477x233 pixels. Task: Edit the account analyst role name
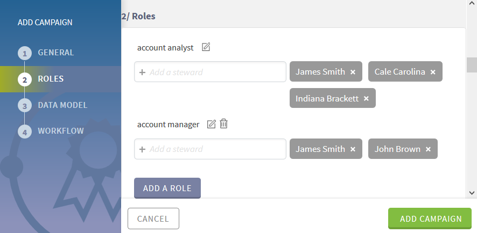(206, 47)
